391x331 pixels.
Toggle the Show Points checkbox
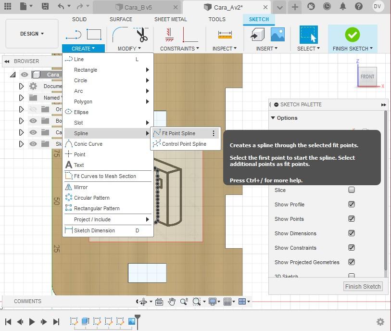(352, 219)
